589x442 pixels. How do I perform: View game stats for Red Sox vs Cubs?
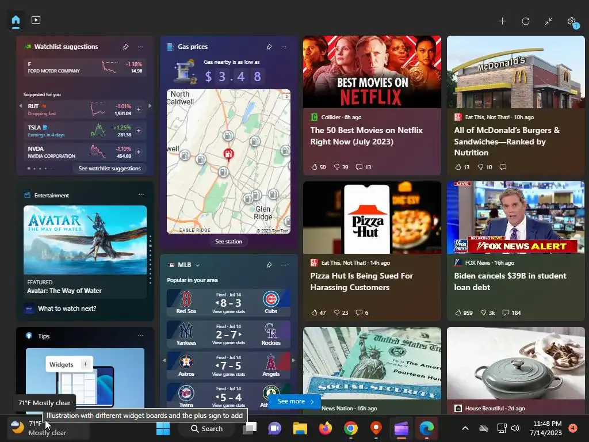[x=228, y=311]
